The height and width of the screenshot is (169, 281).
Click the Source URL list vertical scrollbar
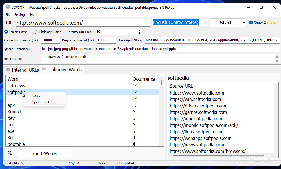pyautogui.click(x=276, y=107)
